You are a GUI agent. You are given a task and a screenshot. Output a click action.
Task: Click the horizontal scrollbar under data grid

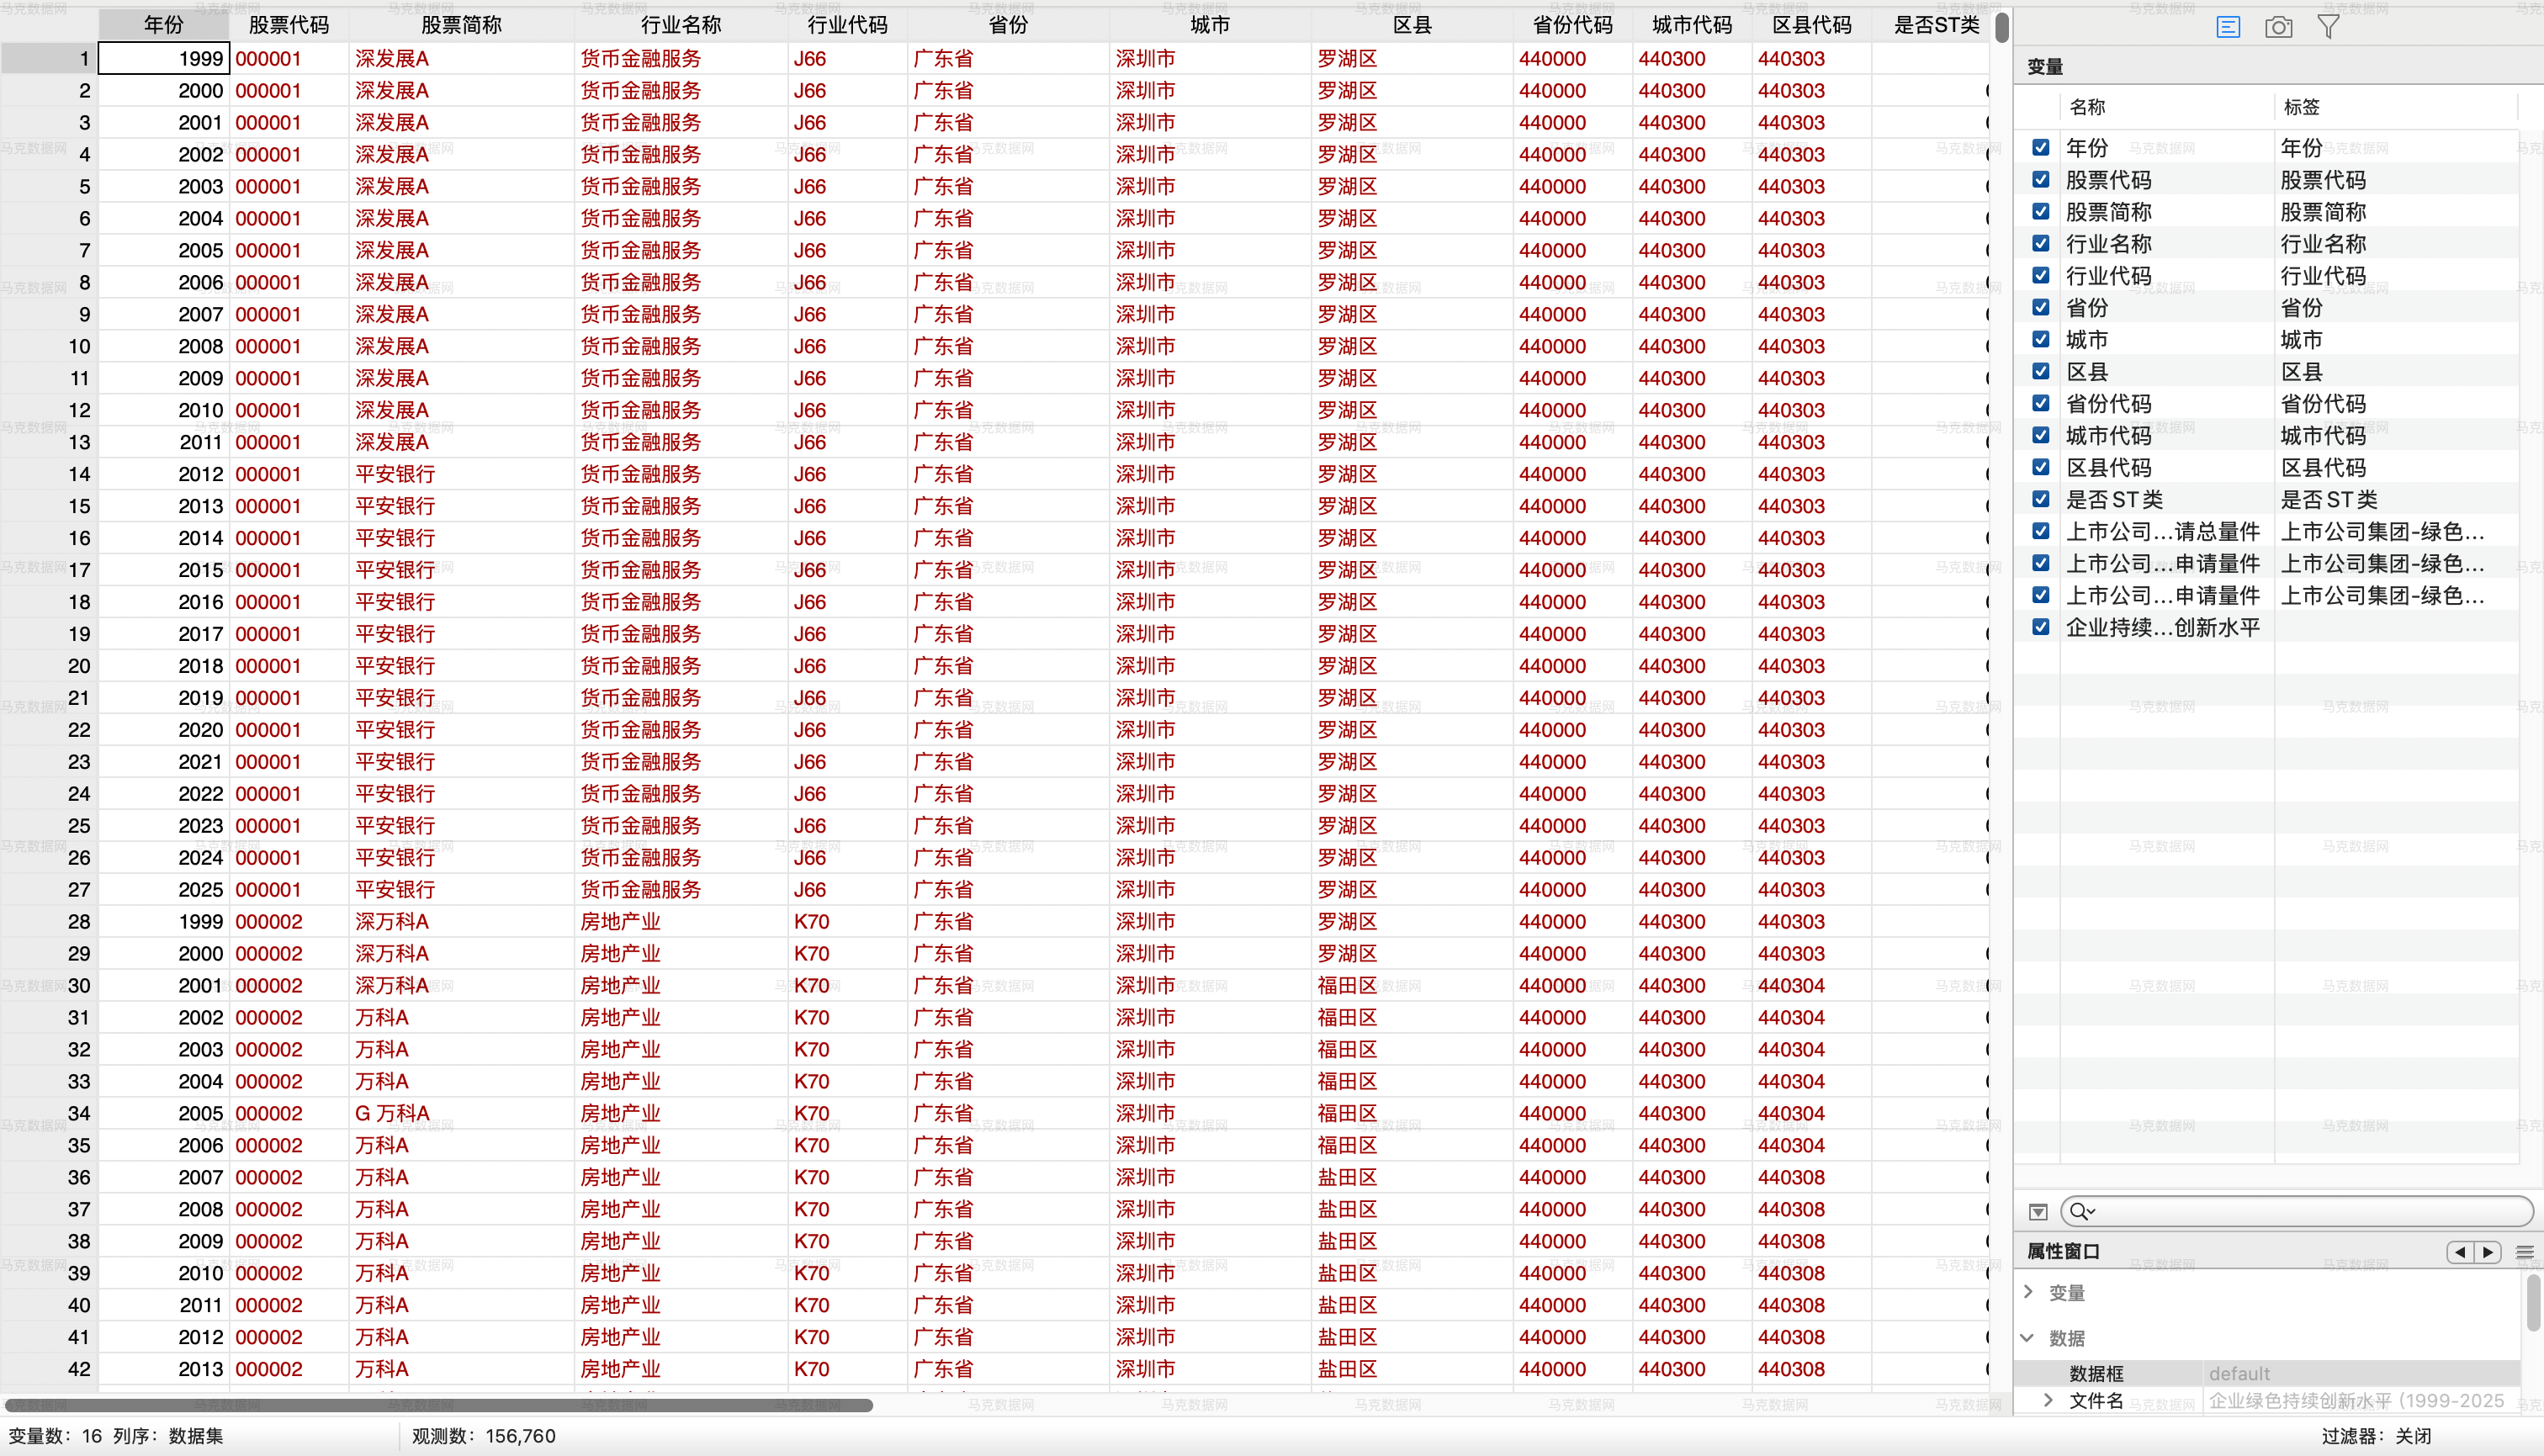click(x=440, y=1405)
